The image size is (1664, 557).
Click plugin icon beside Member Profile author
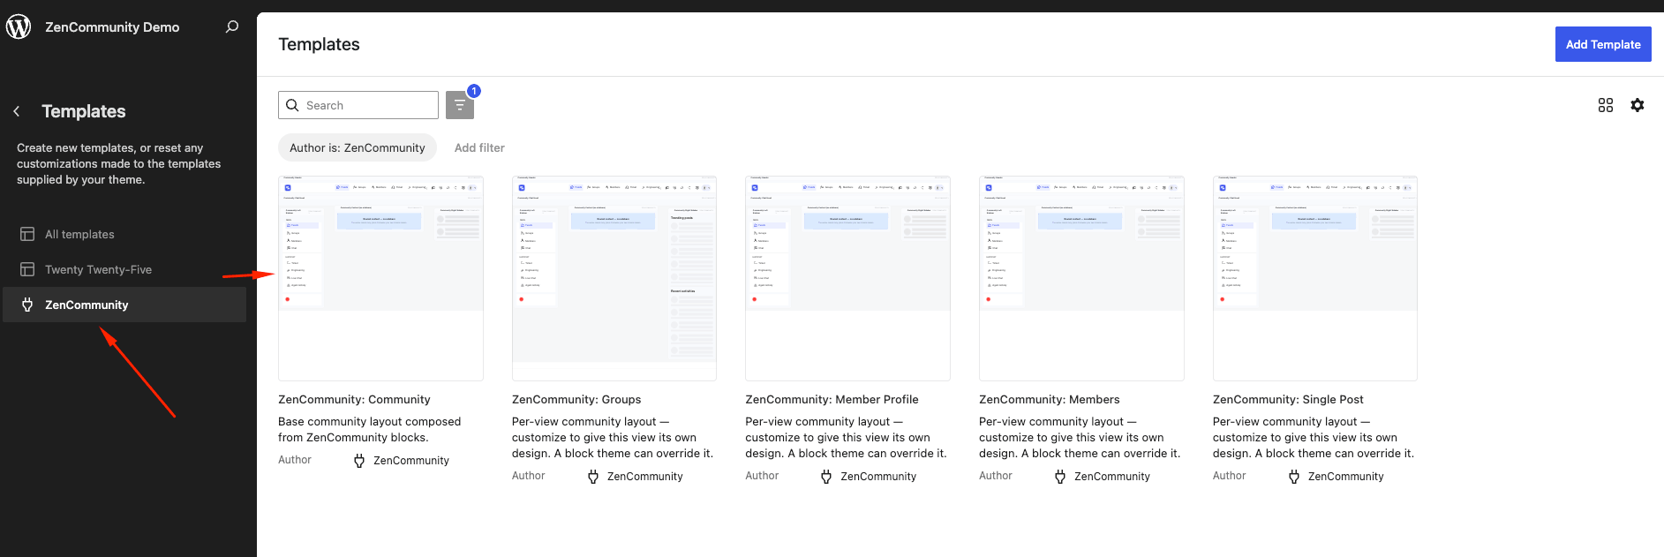point(826,477)
